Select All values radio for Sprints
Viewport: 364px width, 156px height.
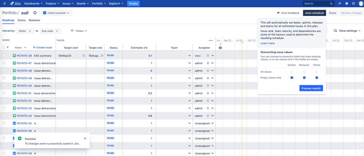tap(292, 72)
